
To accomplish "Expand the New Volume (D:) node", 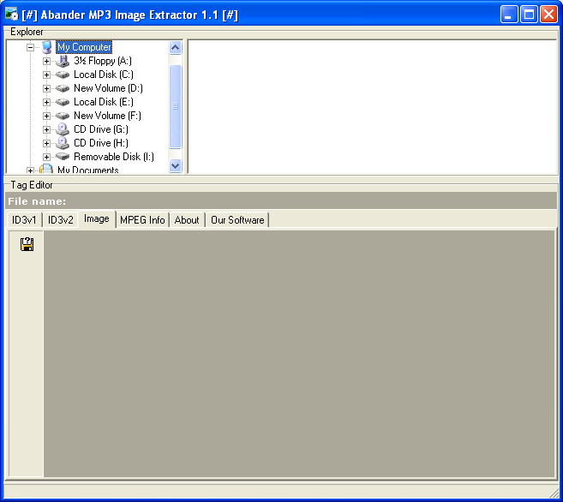I will 46,88.
